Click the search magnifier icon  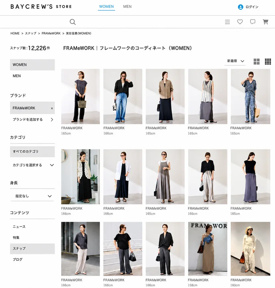coord(73,22)
